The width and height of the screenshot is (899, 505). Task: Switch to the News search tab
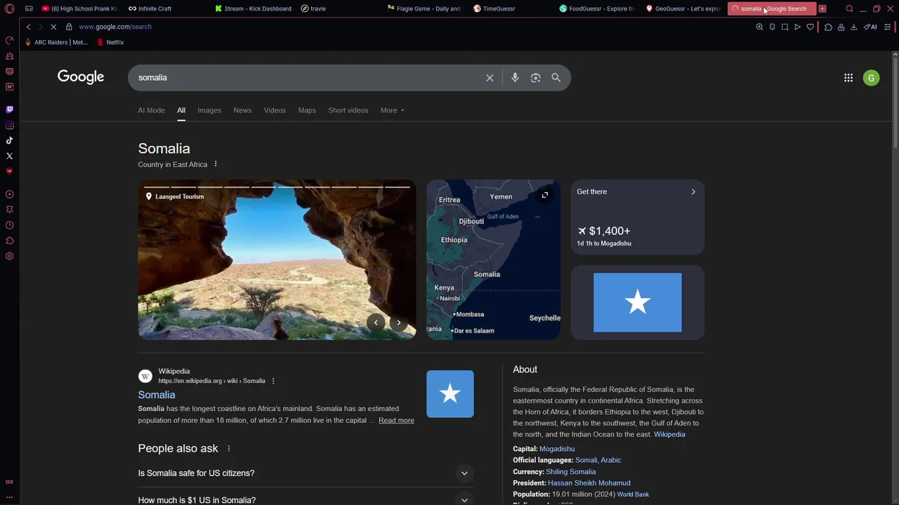tap(242, 110)
